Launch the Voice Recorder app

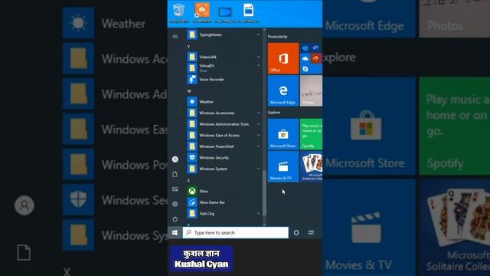click(224, 80)
